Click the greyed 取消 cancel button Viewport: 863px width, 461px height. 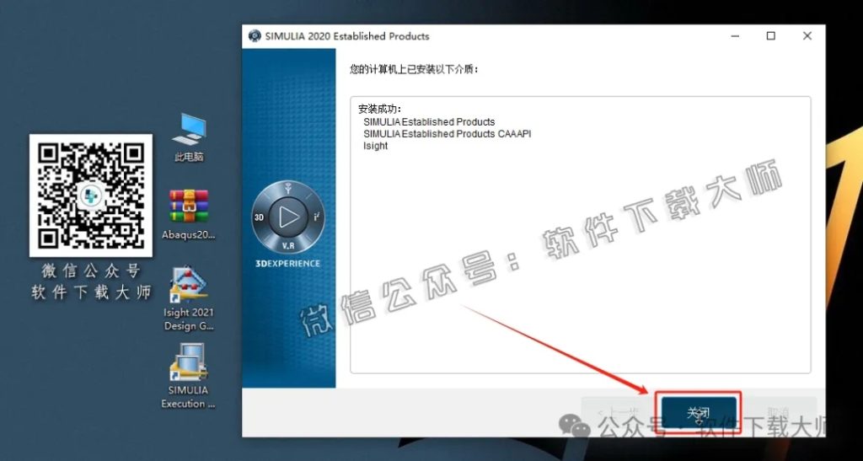[779, 412]
